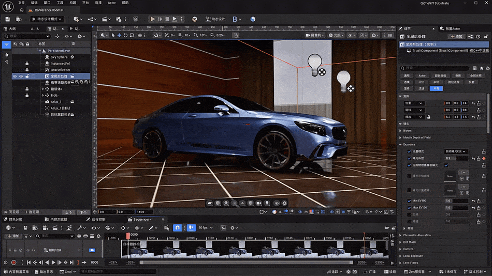This screenshot has width=492, height=276.
Task: Select the Actor filter button in details
Action: point(422,75)
